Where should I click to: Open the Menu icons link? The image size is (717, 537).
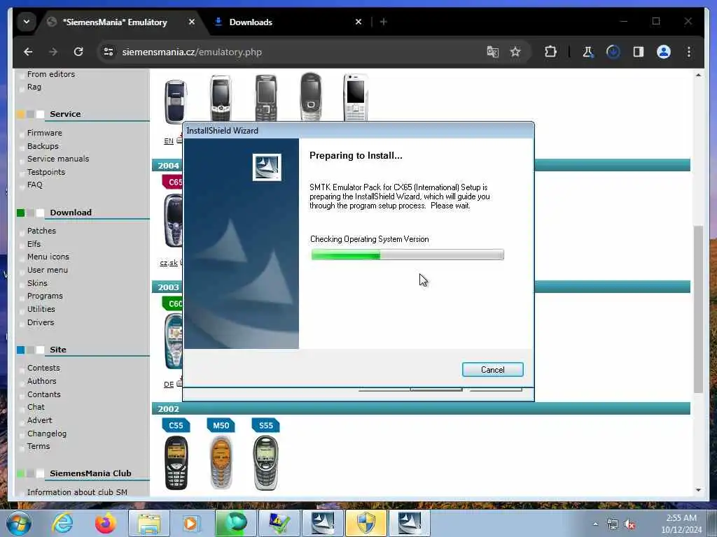point(48,257)
